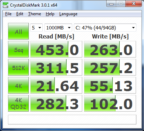Select the 512K write result 257.2
144x131 pixels.
110,67
